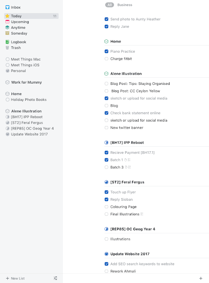Open the Anytime list
This screenshot has width=209, height=283.
[18, 27]
